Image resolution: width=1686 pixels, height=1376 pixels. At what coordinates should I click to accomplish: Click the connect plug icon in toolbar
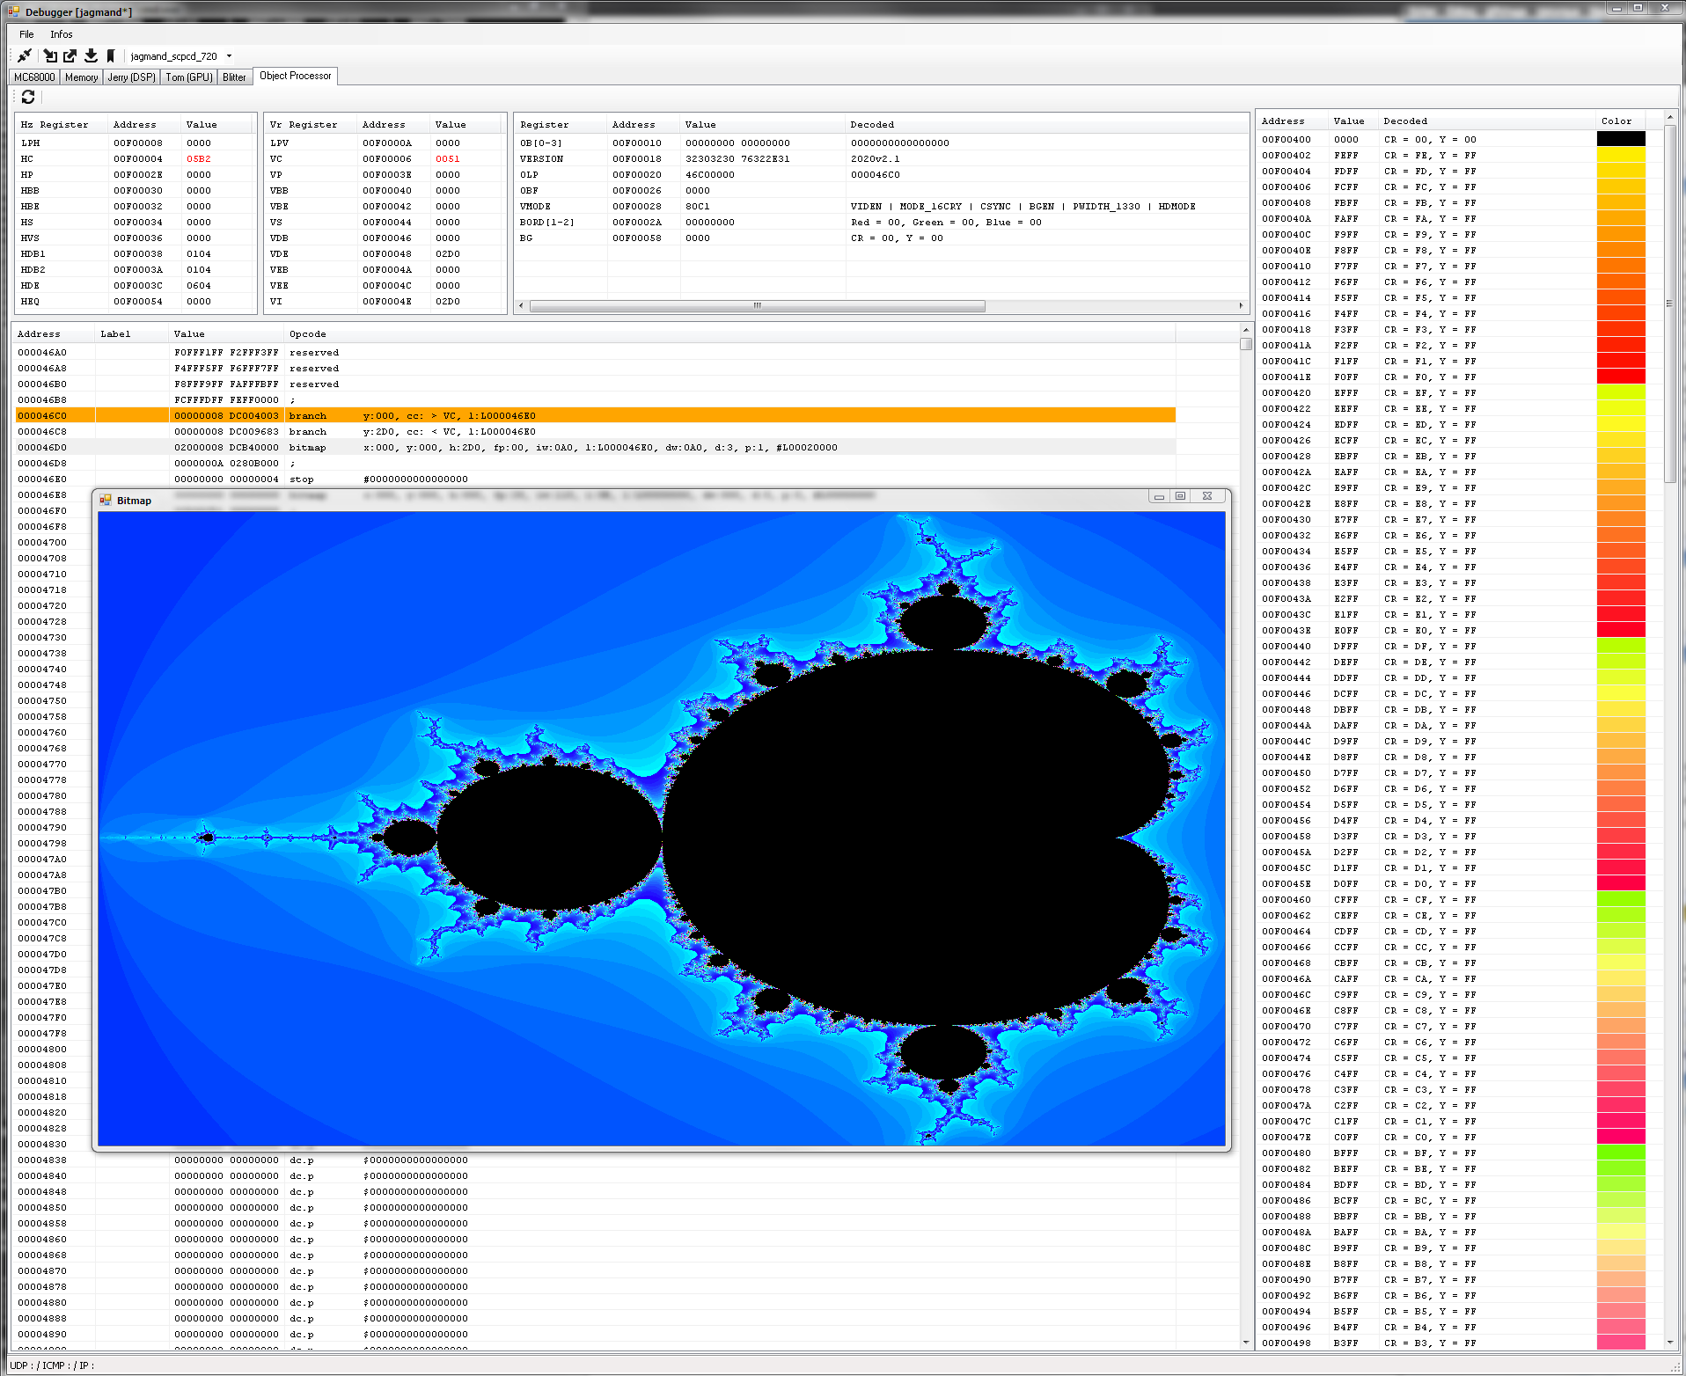(25, 55)
